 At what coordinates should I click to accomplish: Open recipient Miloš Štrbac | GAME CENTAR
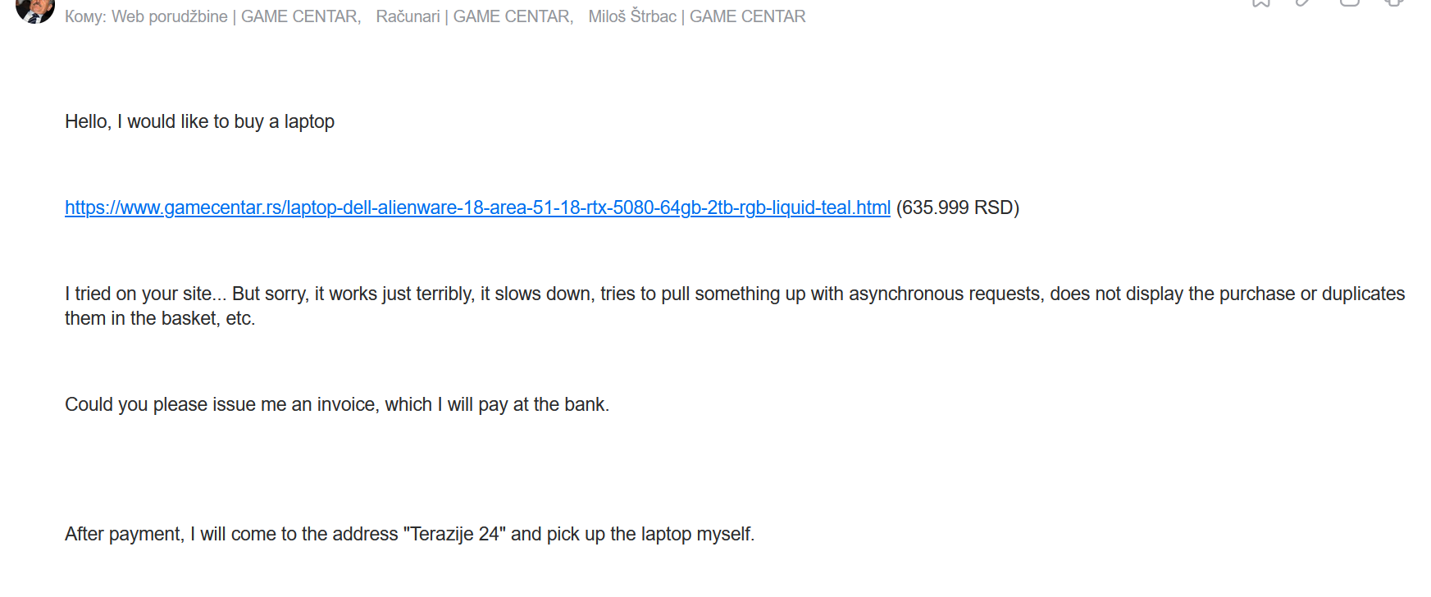tap(697, 16)
